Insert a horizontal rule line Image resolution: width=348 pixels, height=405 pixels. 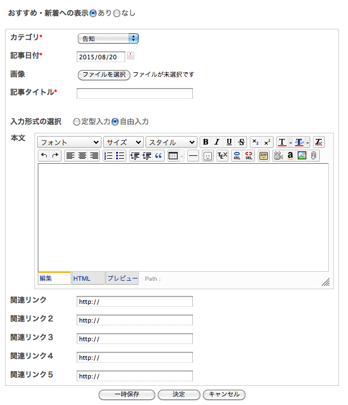pos(193,156)
